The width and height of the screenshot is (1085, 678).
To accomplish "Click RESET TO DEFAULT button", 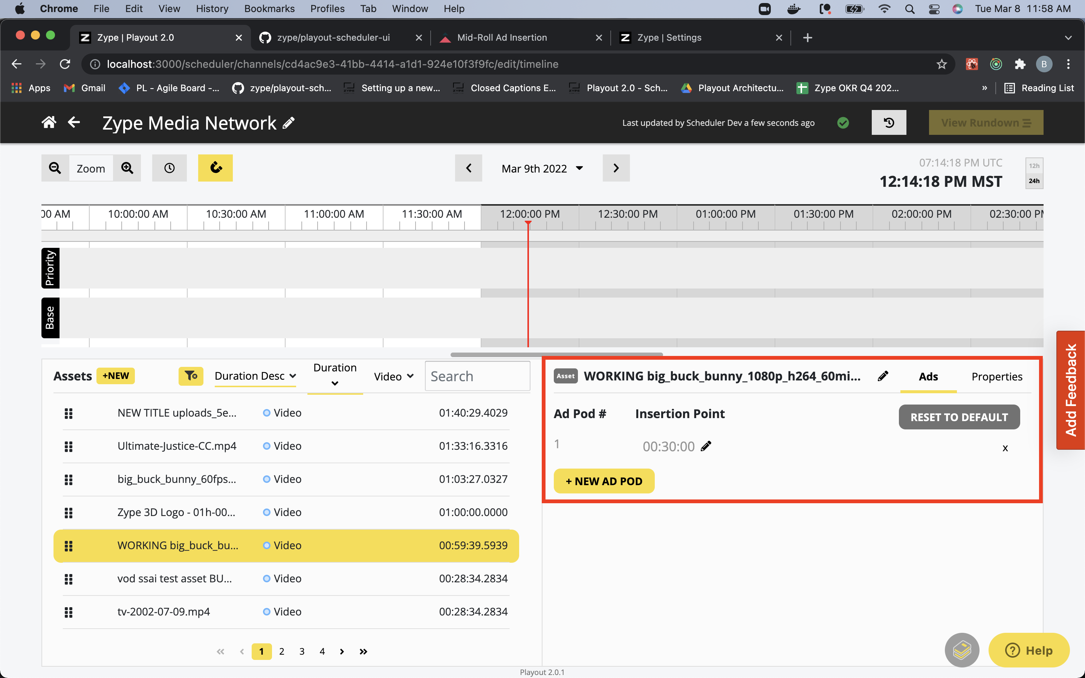I will pos(959,417).
